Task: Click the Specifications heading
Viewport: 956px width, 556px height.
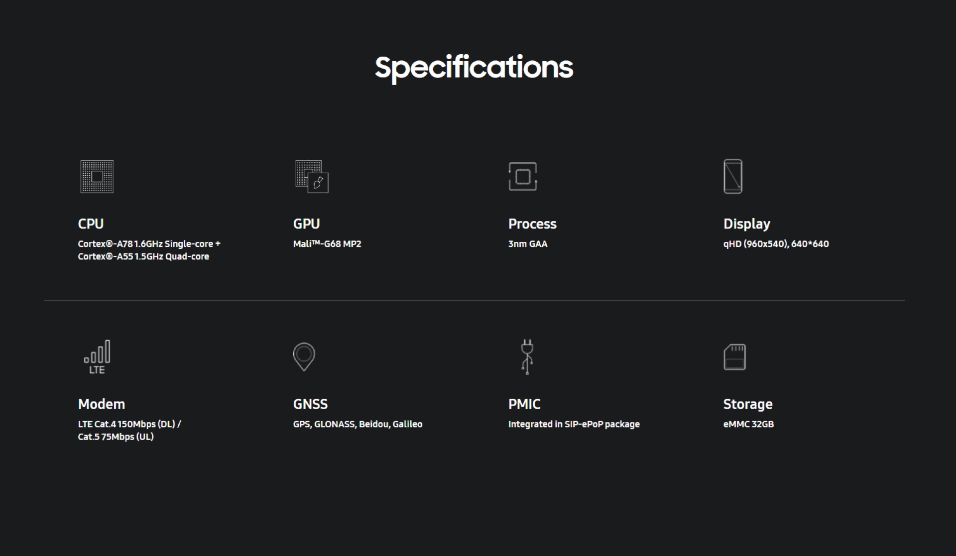Action: click(x=474, y=68)
